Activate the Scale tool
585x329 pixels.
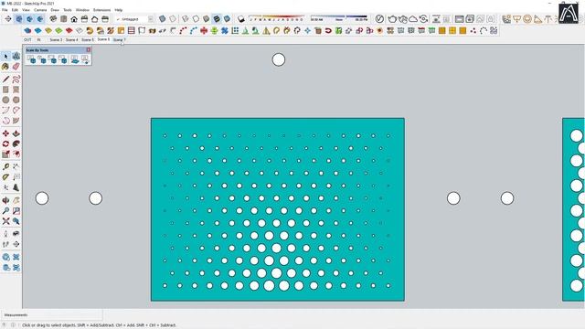click(x=5, y=154)
